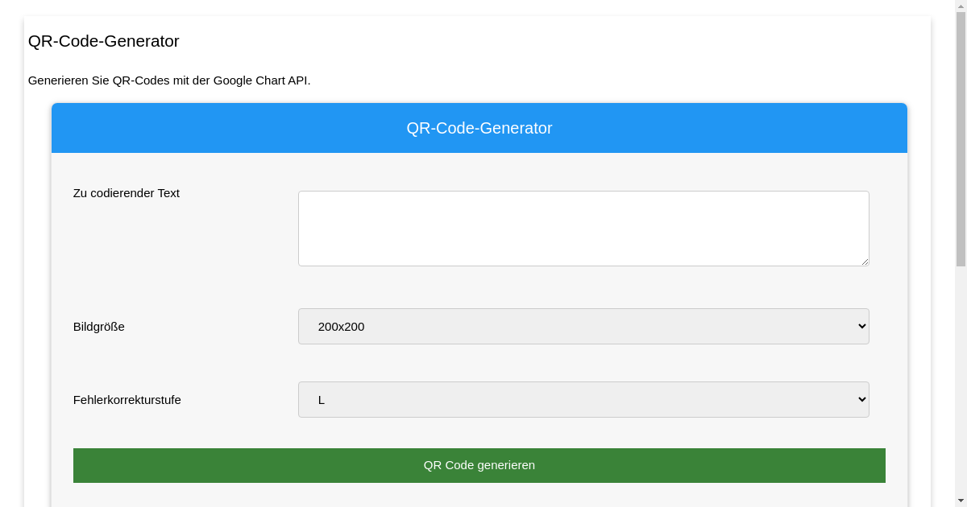Click the Google Chart API description line

tap(169, 80)
